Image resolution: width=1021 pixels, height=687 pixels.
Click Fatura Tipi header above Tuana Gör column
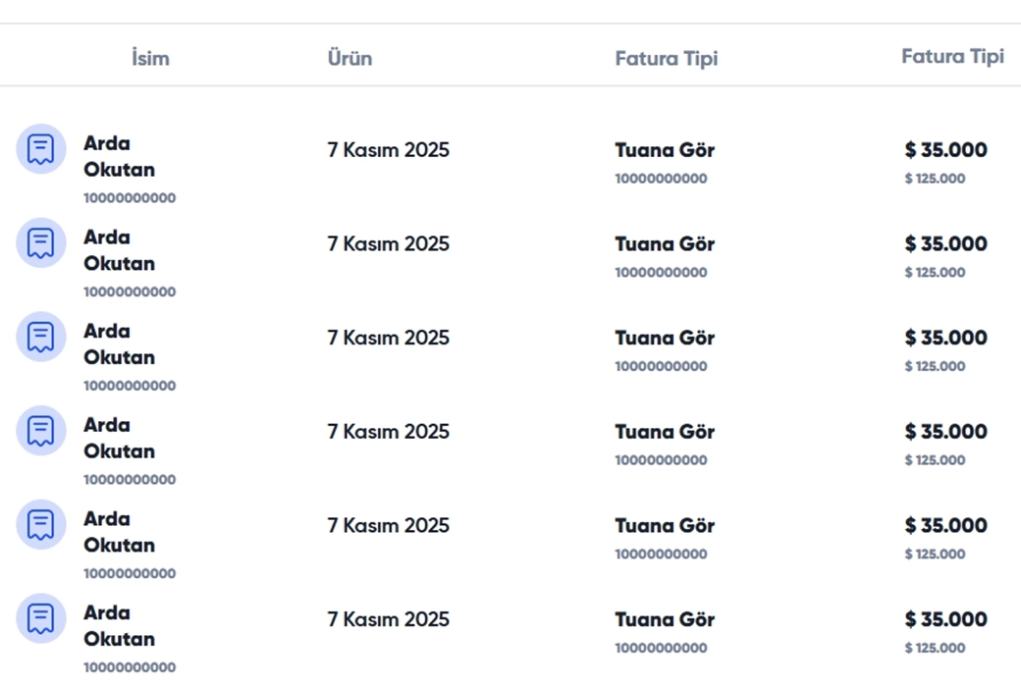tap(667, 58)
